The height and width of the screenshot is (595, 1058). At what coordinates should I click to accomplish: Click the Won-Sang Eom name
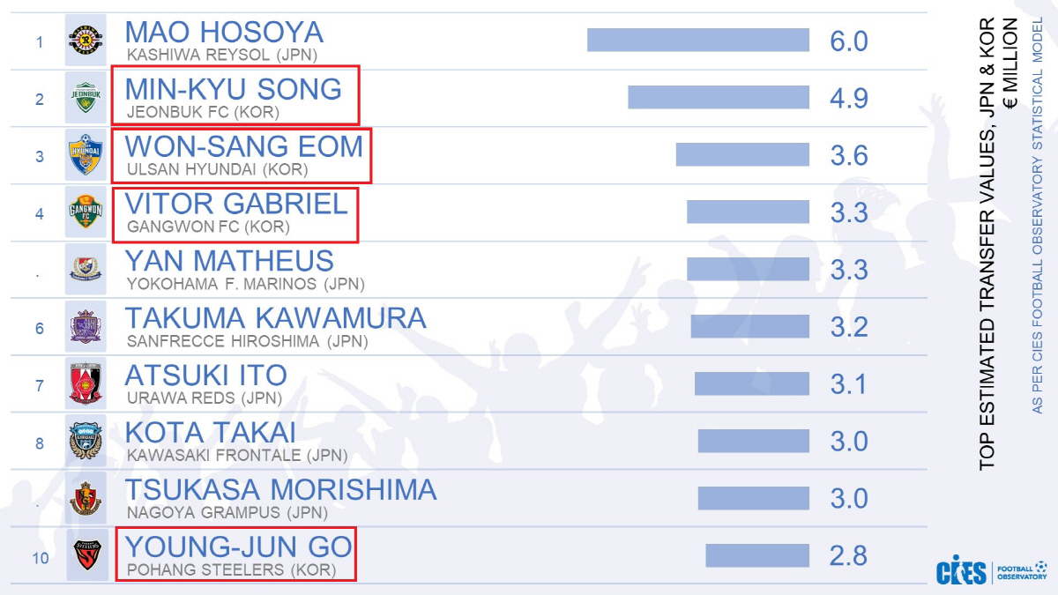243,146
